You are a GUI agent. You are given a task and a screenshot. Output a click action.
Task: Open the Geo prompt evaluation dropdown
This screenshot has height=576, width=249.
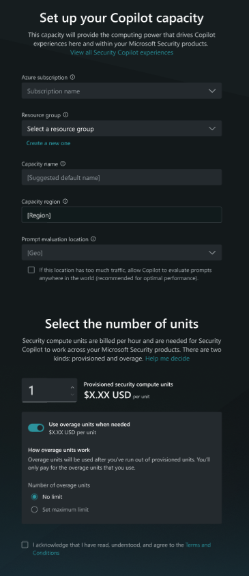click(x=121, y=253)
